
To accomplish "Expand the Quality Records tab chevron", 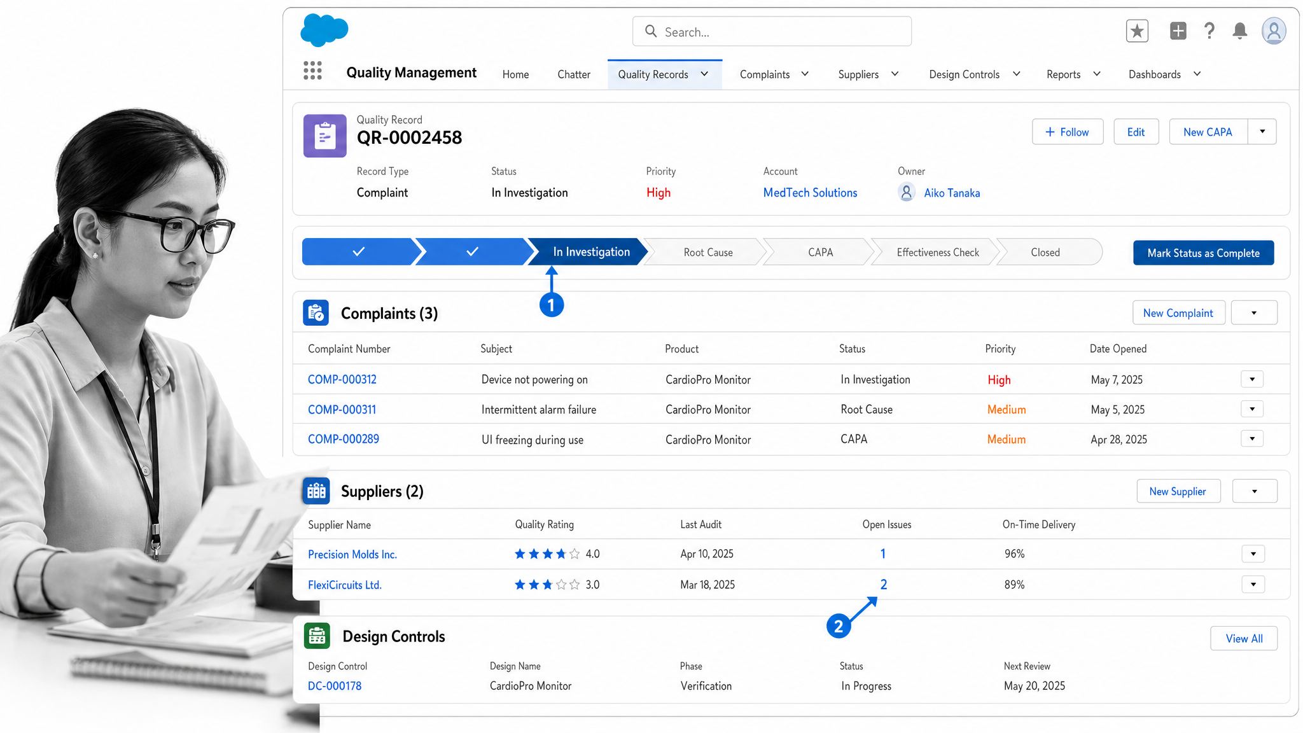I will (x=705, y=74).
